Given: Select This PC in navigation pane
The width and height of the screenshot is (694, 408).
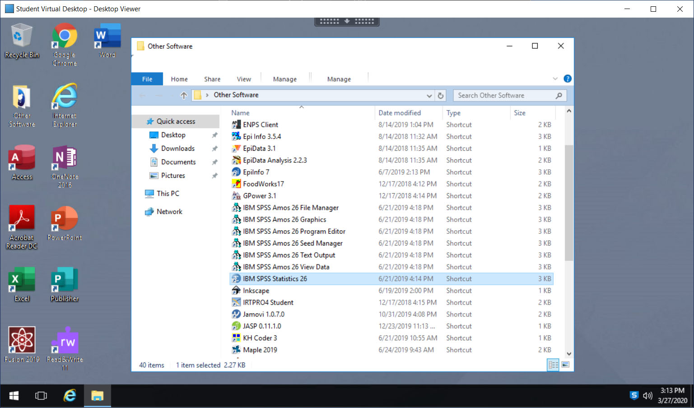Looking at the screenshot, I should pyautogui.click(x=168, y=194).
